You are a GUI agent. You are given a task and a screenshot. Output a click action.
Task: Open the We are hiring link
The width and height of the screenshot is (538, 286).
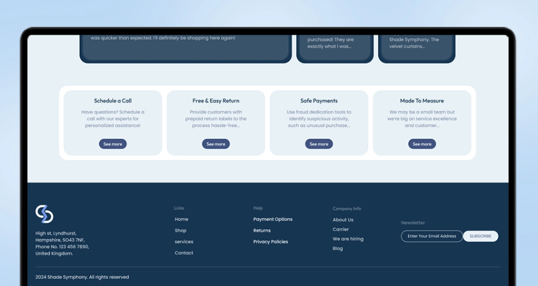348,239
